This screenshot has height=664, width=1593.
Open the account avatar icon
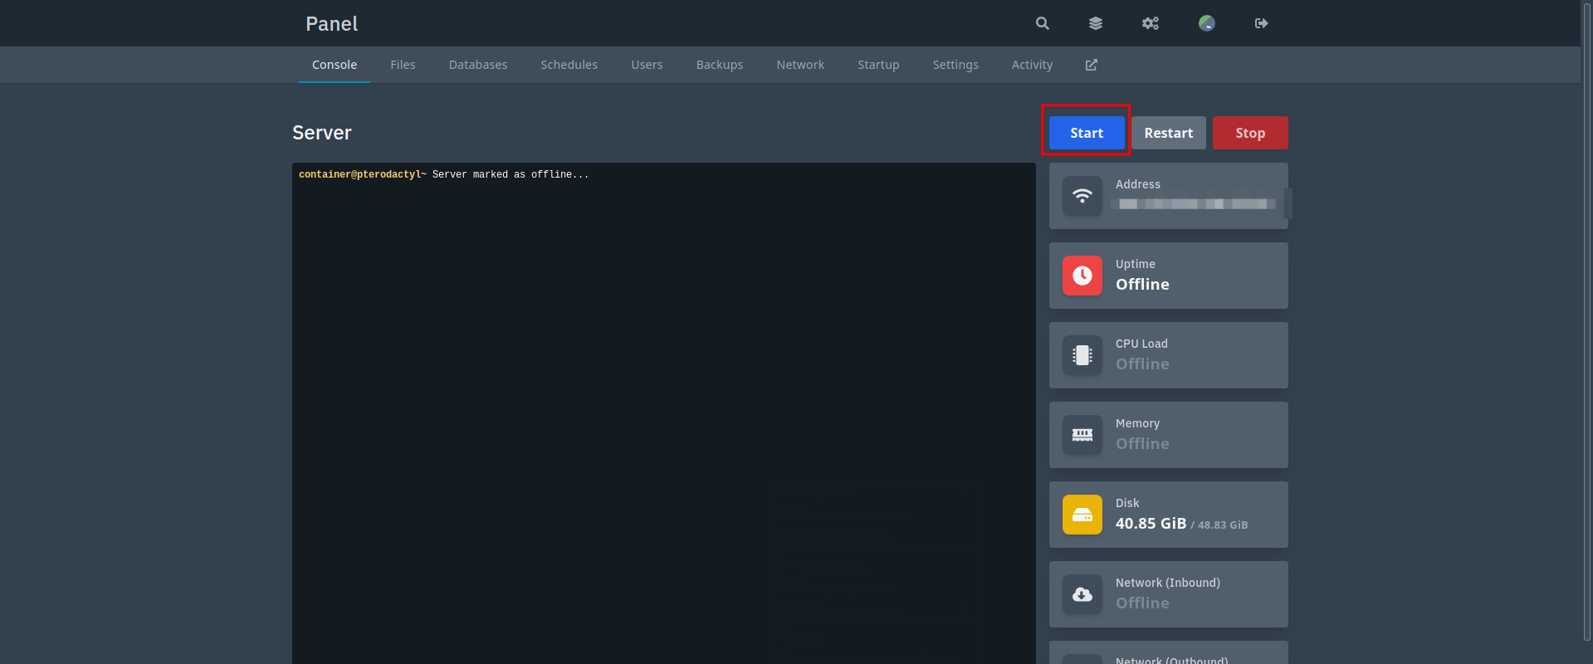point(1207,23)
